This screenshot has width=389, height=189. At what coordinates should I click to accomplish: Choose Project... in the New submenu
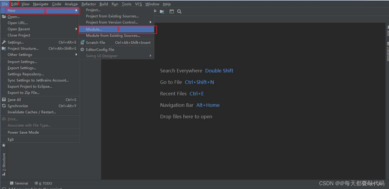pyautogui.click(x=117, y=10)
